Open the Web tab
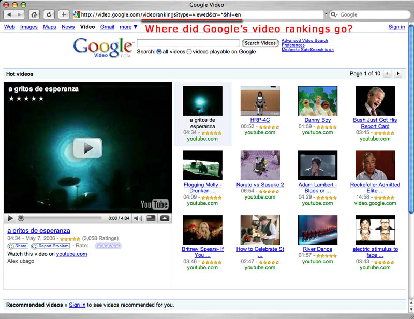The height and width of the screenshot is (319, 414). point(9,27)
